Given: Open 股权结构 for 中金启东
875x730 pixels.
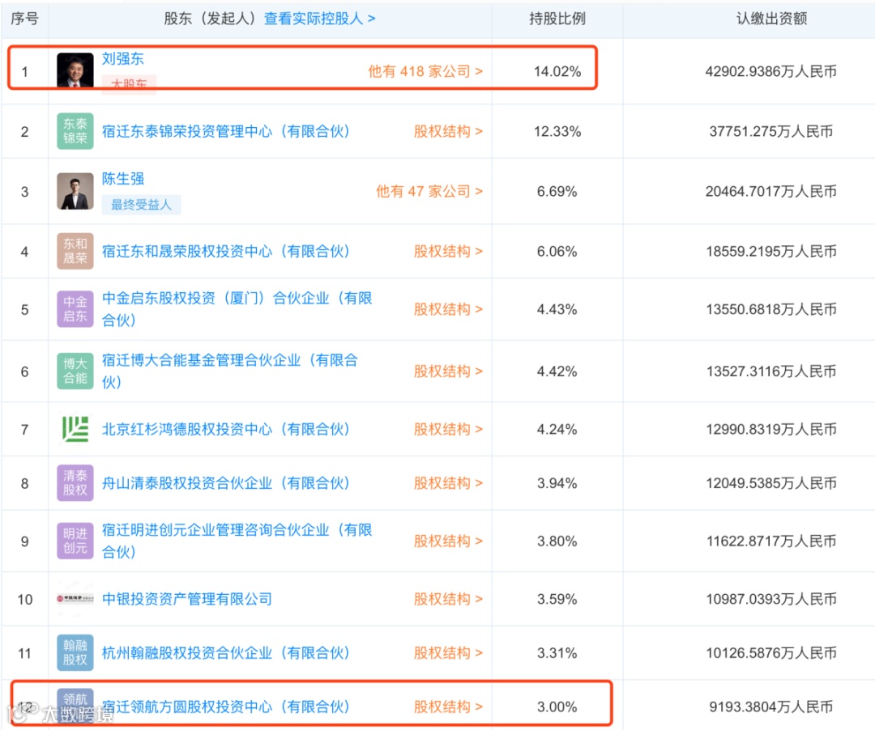Looking at the screenshot, I should [448, 309].
